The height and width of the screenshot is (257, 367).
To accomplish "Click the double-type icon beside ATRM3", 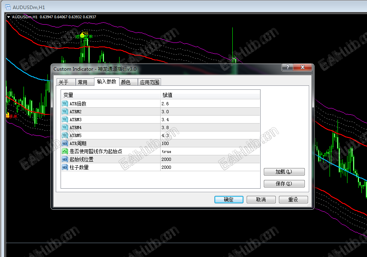I will (x=65, y=120).
